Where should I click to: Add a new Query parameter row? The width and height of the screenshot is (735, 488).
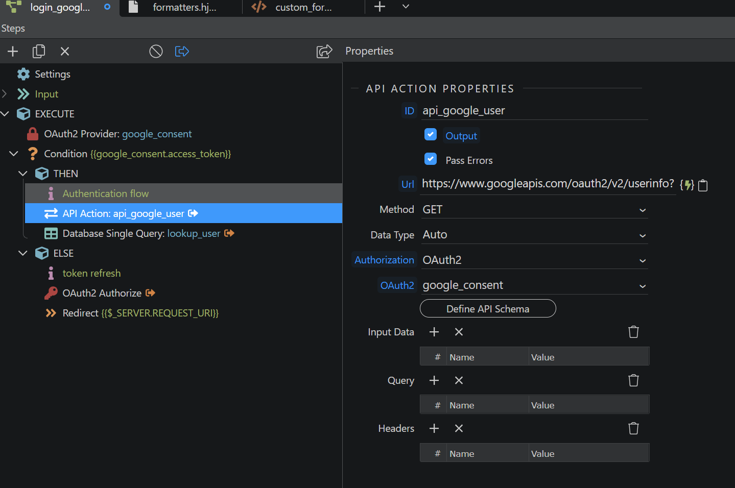tap(434, 381)
